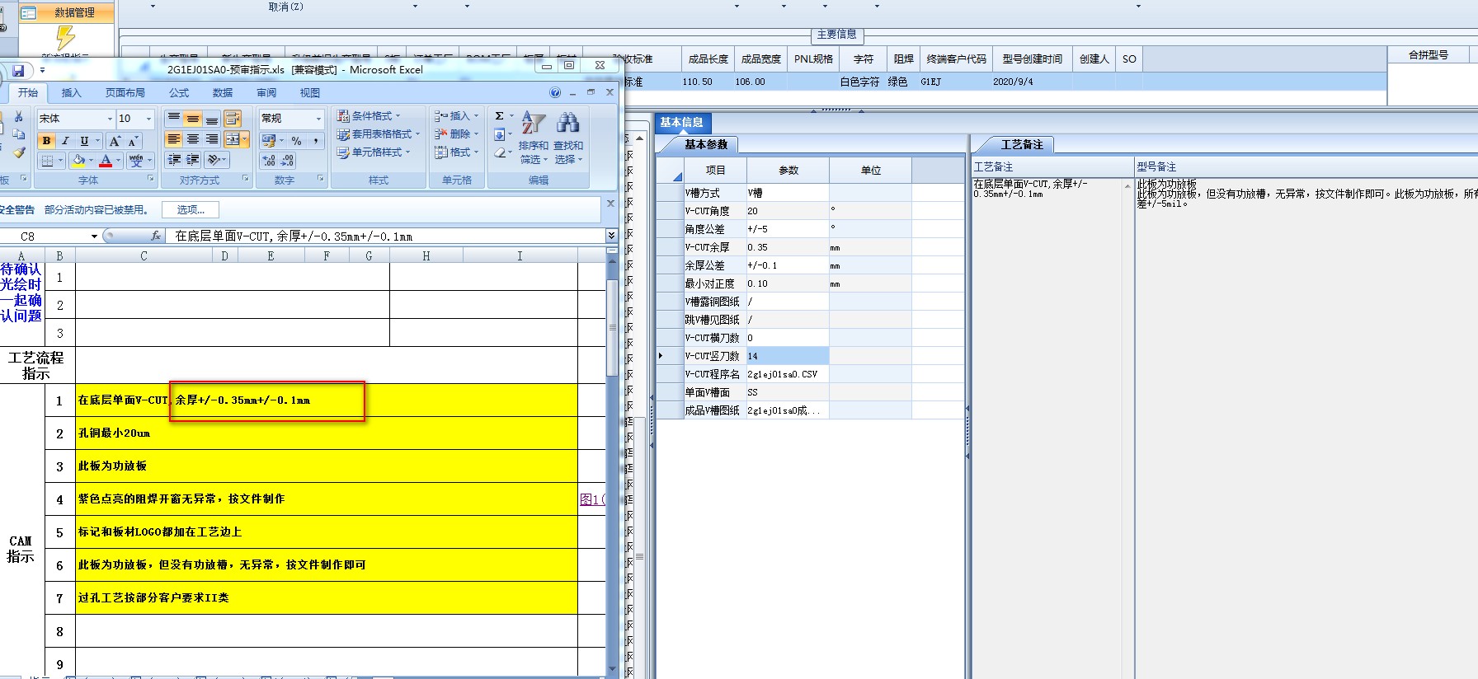1478x679 pixels.
Task: Switch to the 插入 ribbon tab
Action: point(72,93)
